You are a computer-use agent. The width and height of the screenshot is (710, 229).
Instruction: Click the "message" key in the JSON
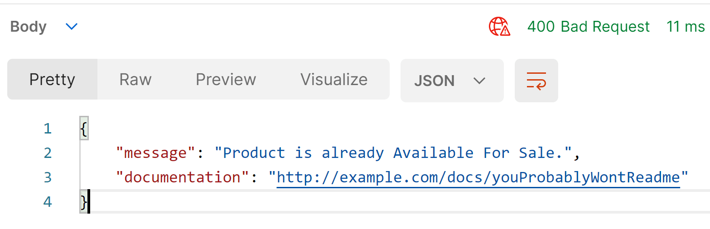151,153
